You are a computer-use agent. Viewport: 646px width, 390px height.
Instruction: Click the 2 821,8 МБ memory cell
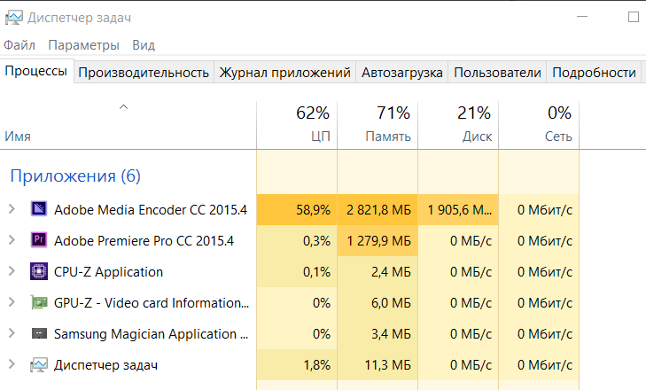(x=377, y=209)
